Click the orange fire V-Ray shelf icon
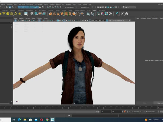 click(58, 14)
